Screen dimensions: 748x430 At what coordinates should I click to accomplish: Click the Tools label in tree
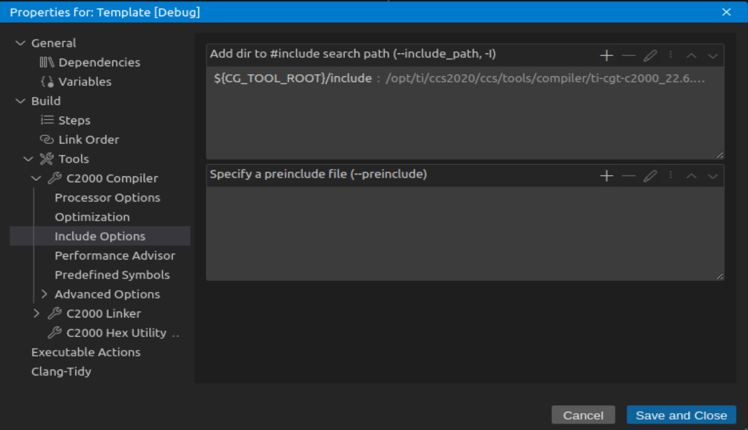(x=74, y=159)
